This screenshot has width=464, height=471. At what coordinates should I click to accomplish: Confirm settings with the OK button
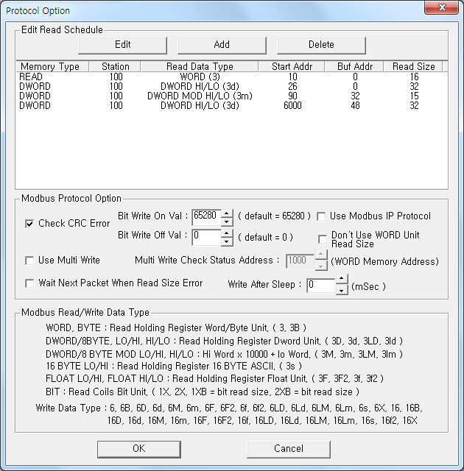point(139,449)
